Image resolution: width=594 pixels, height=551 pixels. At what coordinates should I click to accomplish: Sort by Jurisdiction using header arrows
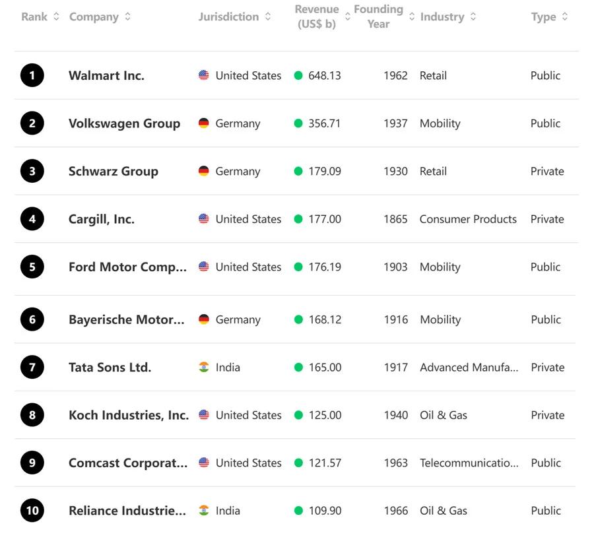click(268, 16)
